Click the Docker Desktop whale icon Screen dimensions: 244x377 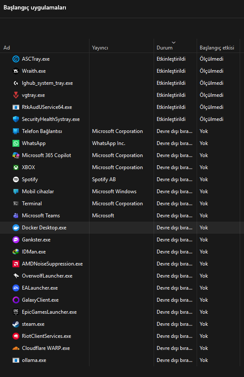16,228
